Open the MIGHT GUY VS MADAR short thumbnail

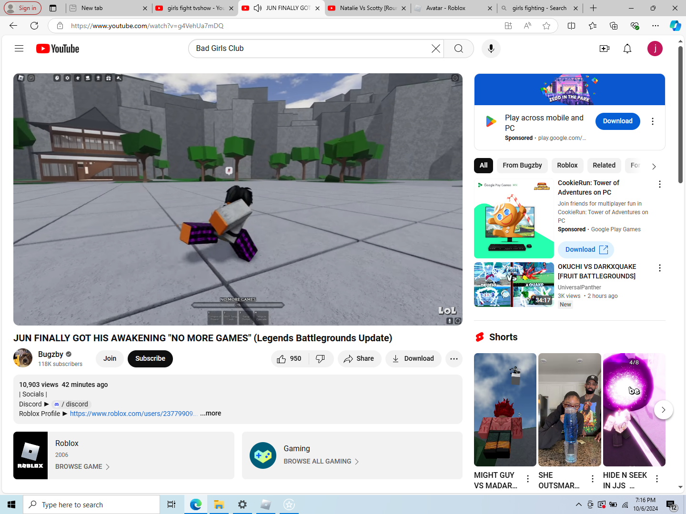coord(505,410)
